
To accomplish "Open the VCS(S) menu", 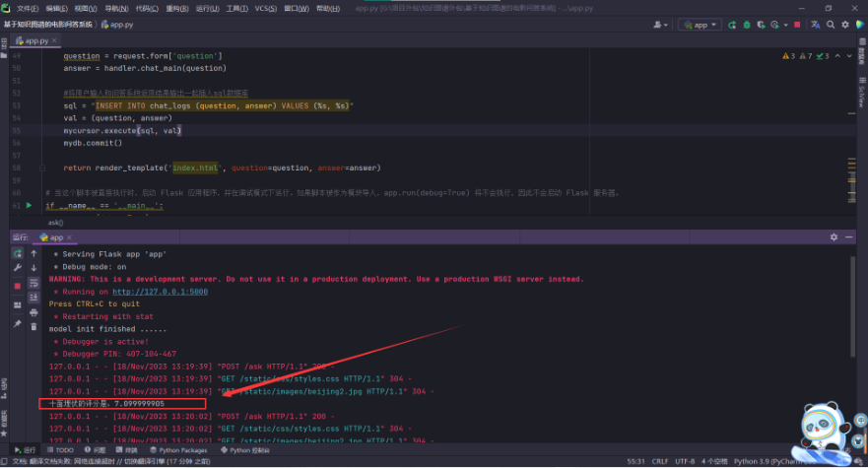I will pos(266,8).
